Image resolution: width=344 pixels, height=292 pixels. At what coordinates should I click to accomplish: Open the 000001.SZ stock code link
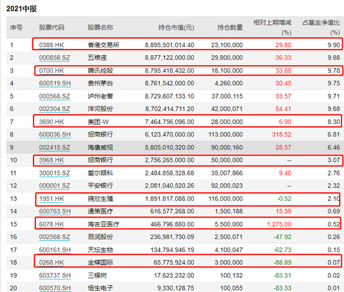[55, 186]
